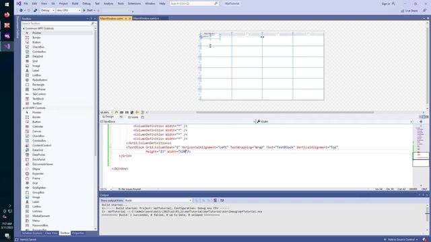Open the Debug configuration dropdown
The width and height of the screenshot is (431, 242).
(48, 11)
